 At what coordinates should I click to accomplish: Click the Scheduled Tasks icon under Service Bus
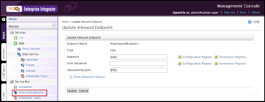tap(16, 98)
